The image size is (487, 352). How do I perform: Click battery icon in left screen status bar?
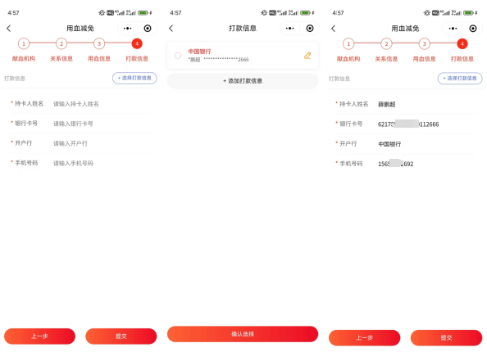pyautogui.click(x=143, y=13)
